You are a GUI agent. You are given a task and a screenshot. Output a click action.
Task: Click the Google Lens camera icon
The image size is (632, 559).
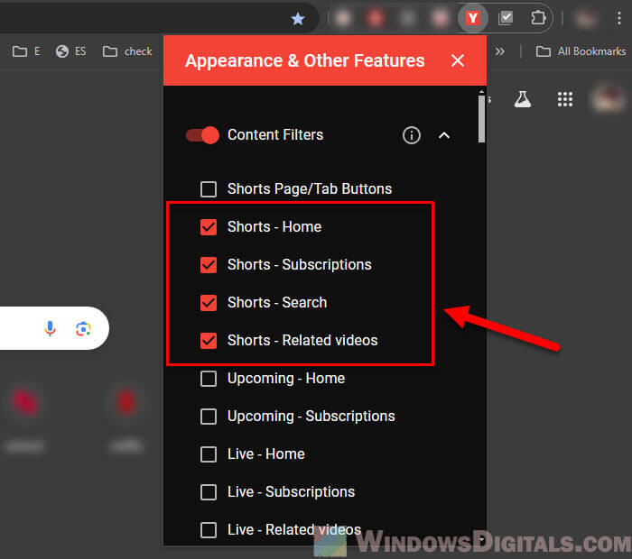(x=83, y=329)
